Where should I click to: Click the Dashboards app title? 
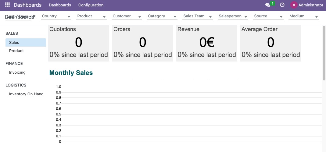[x=28, y=5]
